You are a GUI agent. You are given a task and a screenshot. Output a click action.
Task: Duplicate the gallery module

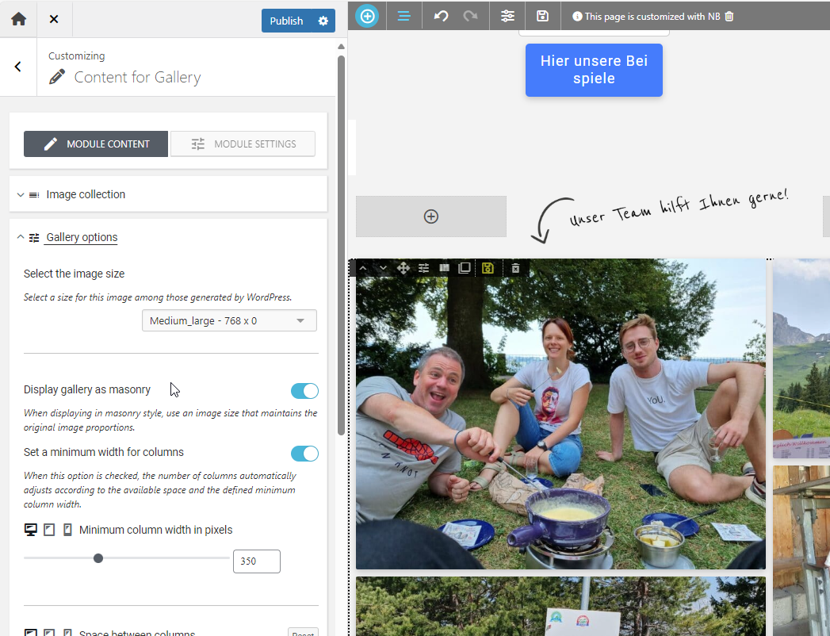click(x=465, y=268)
